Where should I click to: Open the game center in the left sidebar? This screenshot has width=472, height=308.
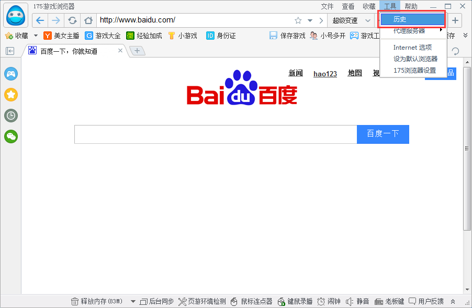point(11,74)
